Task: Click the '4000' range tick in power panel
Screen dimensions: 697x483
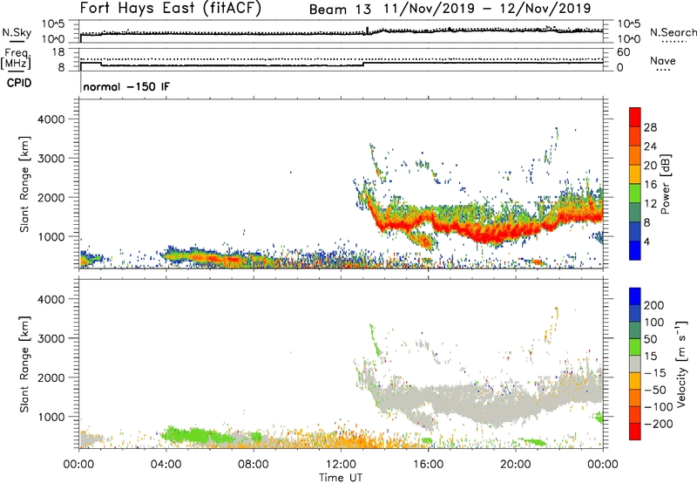Action: click(x=51, y=119)
